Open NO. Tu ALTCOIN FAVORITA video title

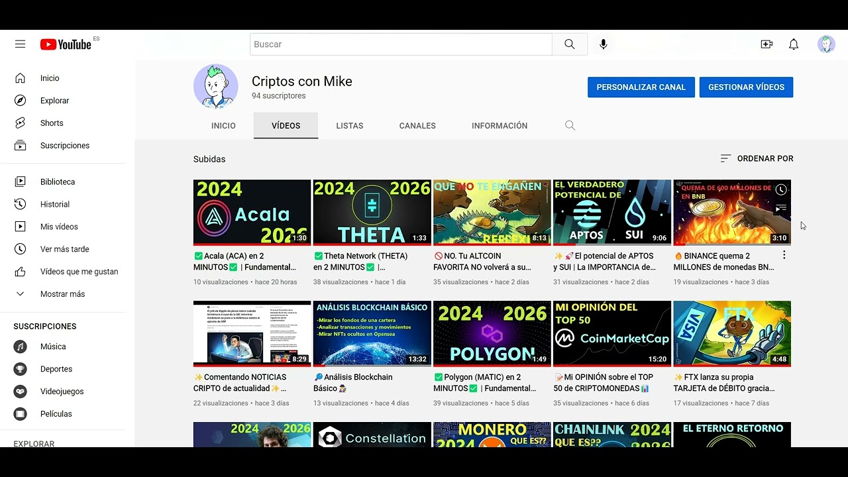pyautogui.click(x=482, y=262)
